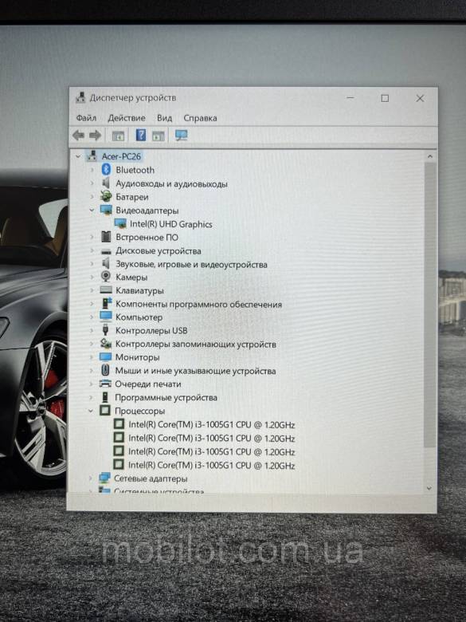Viewport: 466px width, 622px height.
Task: Click the speaker icon beside Аудиовходы и аудиовыходы
Action: click(x=106, y=183)
